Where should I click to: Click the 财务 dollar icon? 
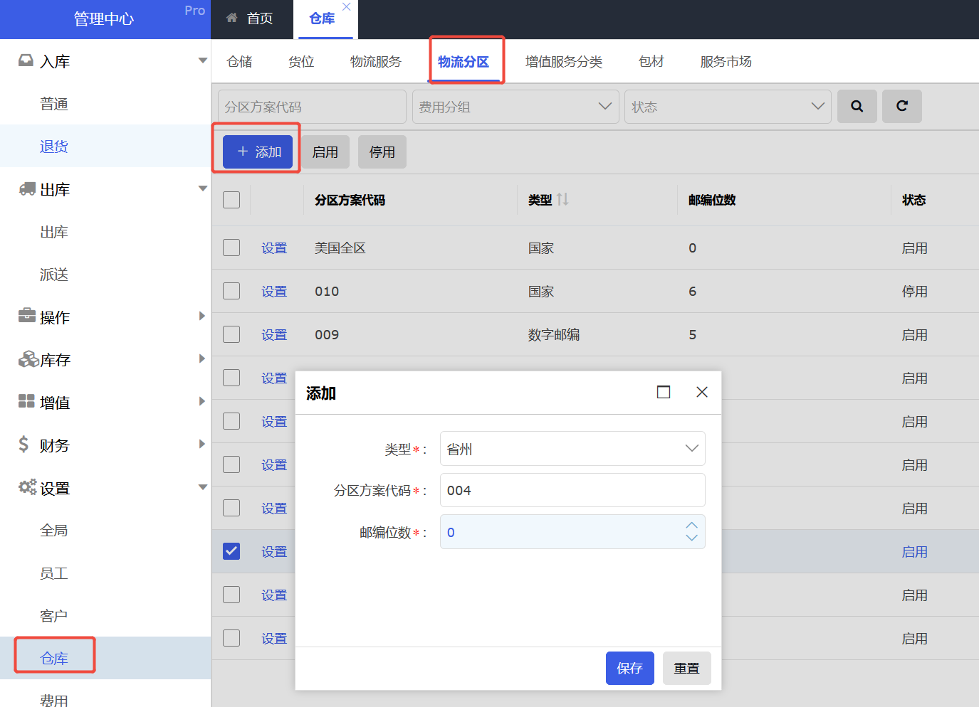coord(23,445)
